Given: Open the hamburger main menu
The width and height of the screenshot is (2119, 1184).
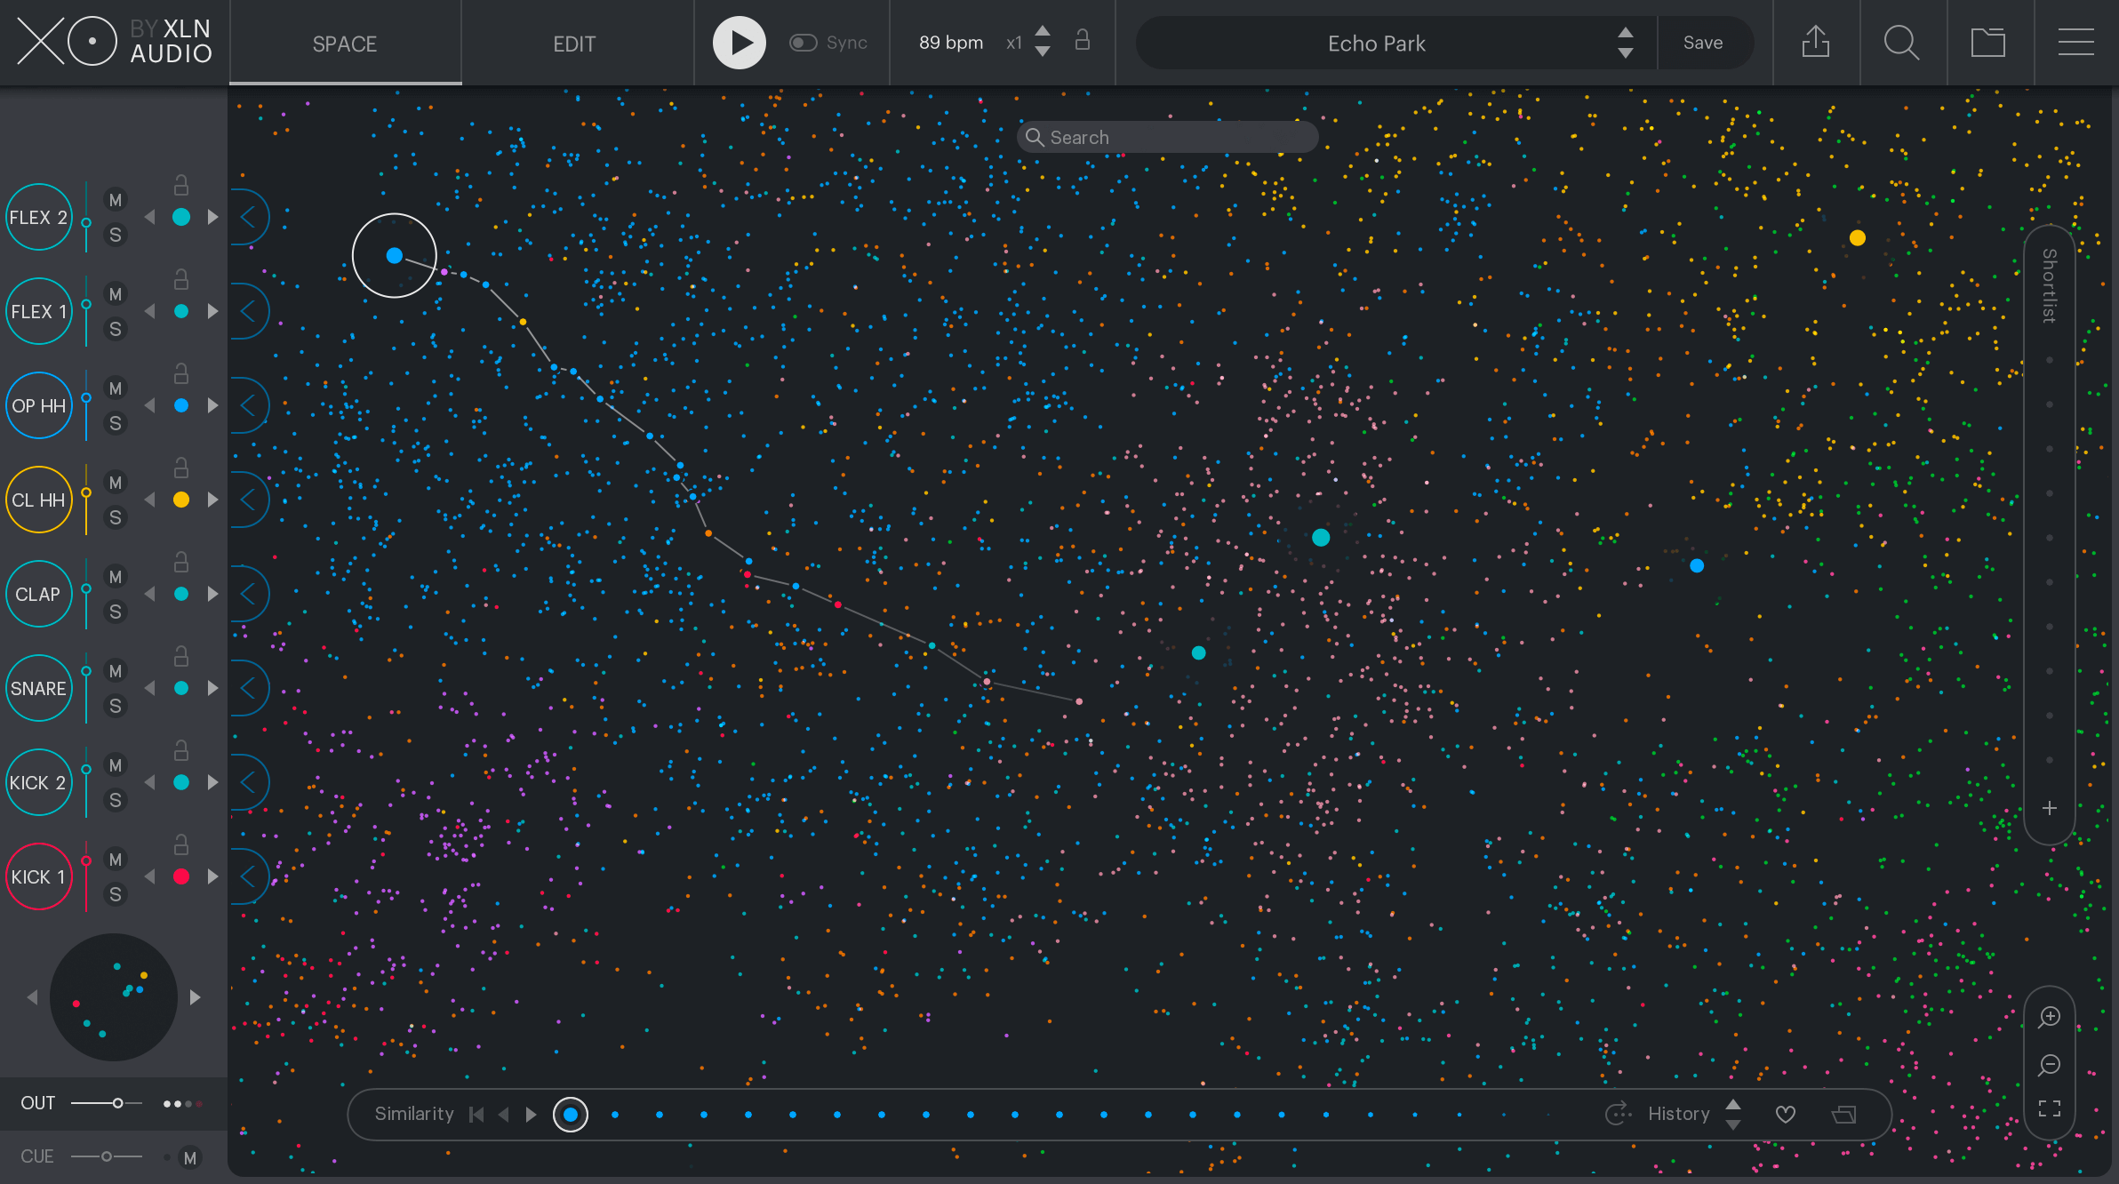Looking at the screenshot, I should click(x=2075, y=42).
